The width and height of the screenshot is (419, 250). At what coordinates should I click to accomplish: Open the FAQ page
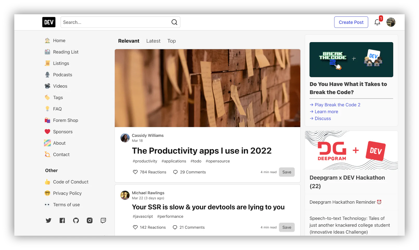click(x=53, y=109)
